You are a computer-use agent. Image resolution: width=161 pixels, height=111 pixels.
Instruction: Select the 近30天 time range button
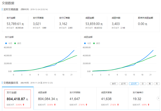134,84
